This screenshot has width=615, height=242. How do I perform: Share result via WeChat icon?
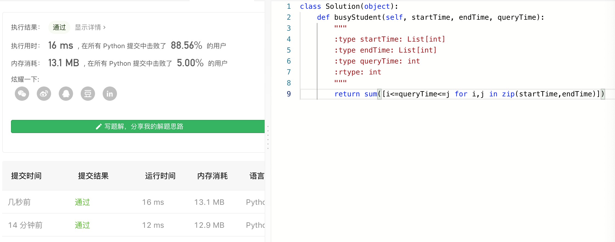coord(22,94)
